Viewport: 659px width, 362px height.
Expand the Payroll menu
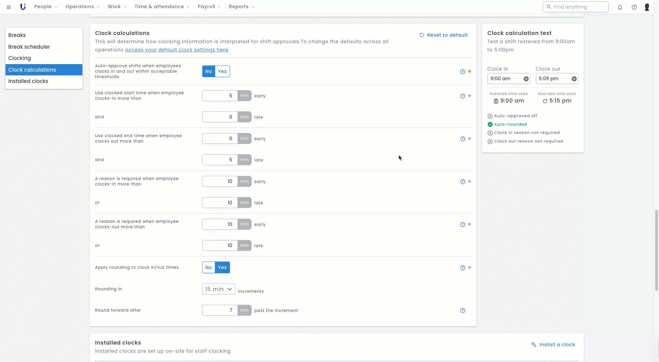[x=209, y=7]
